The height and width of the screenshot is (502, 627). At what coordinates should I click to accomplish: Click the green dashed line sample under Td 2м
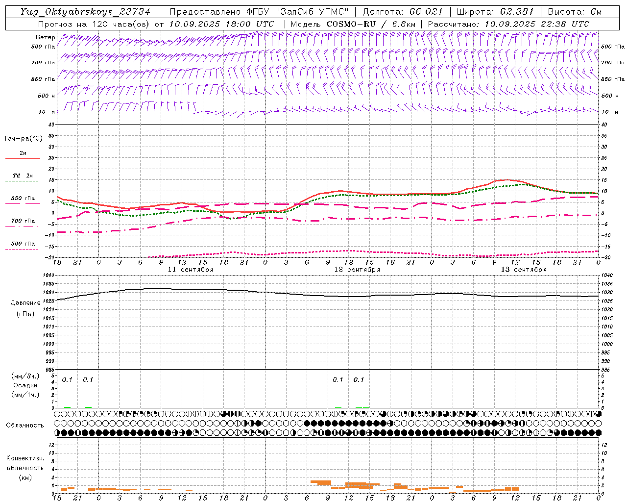pyautogui.click(x=23, y=181)
